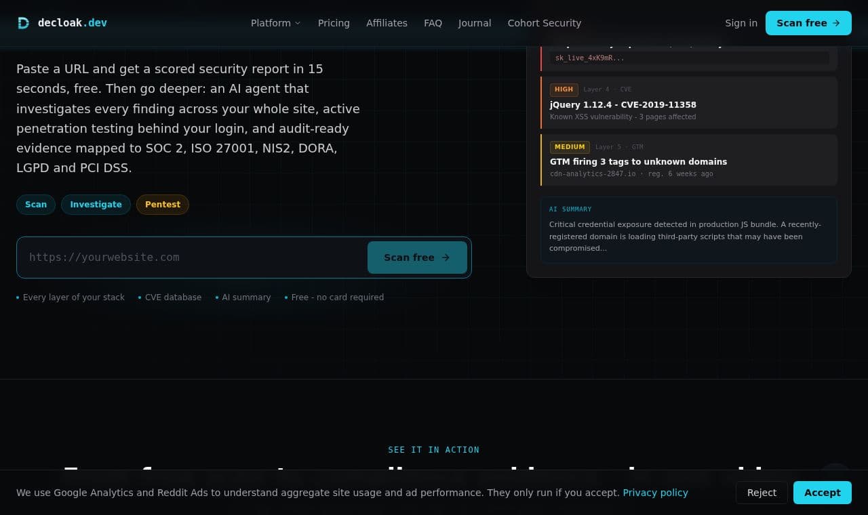Open the Pricing page

coord(334,23)
